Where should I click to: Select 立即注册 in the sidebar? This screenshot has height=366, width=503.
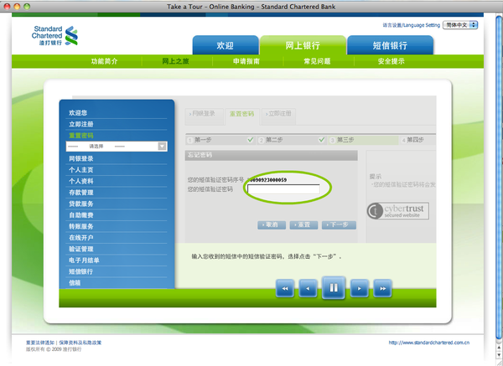click(81, 124)
